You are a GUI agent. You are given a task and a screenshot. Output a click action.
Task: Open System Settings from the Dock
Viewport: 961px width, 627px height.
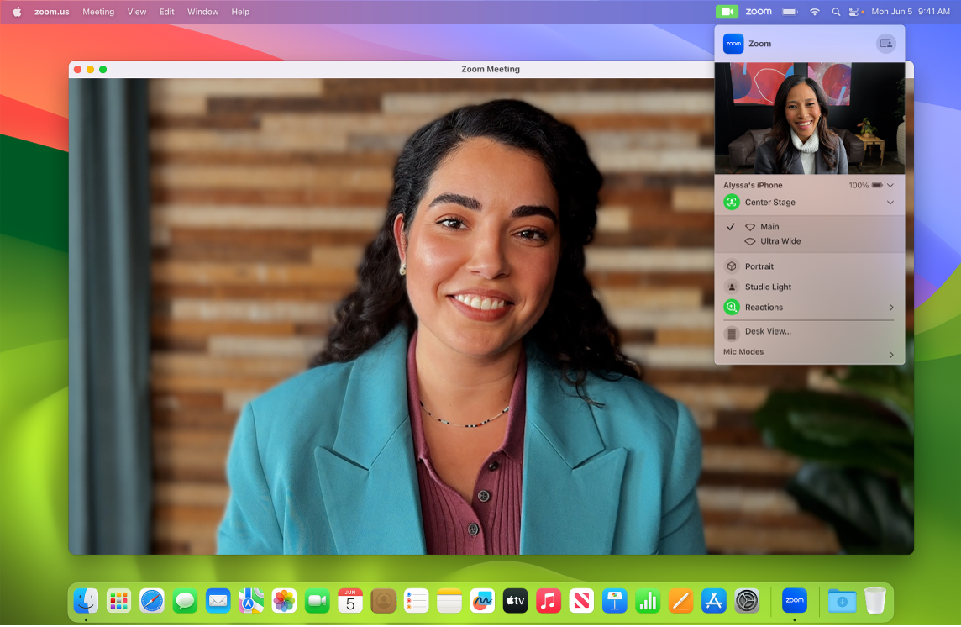[x=746, y=601]
